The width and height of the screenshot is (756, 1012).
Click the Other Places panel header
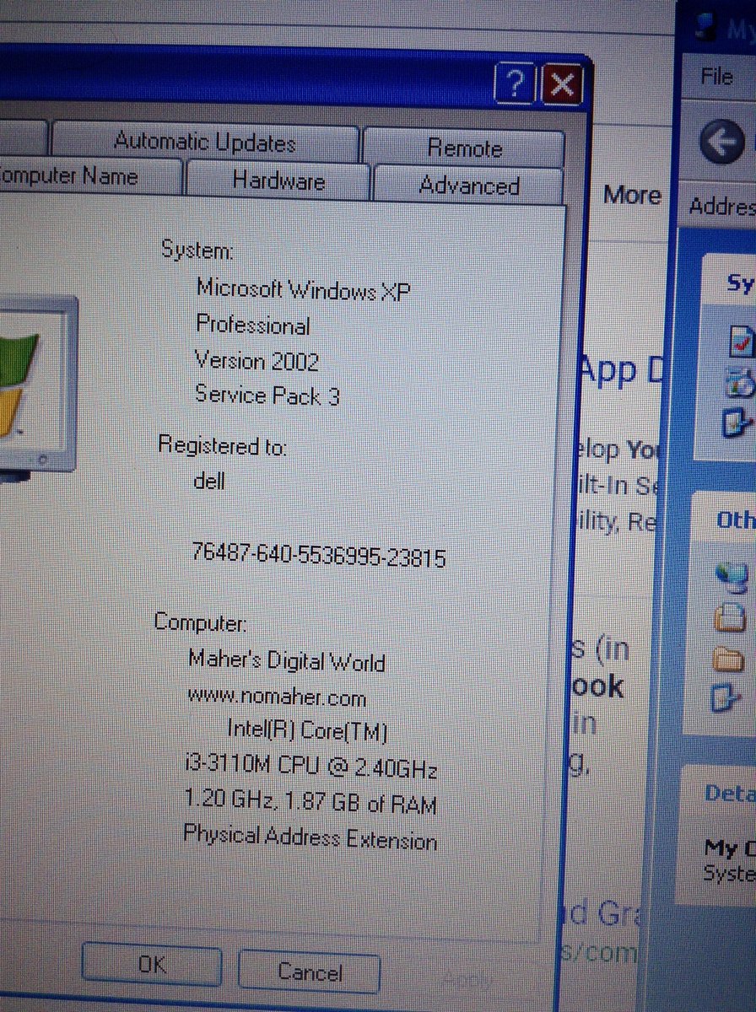(x=726, y=520)
